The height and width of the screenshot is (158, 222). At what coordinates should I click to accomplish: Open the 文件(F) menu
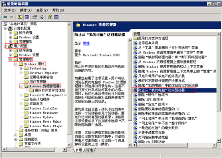coord(10,10)
